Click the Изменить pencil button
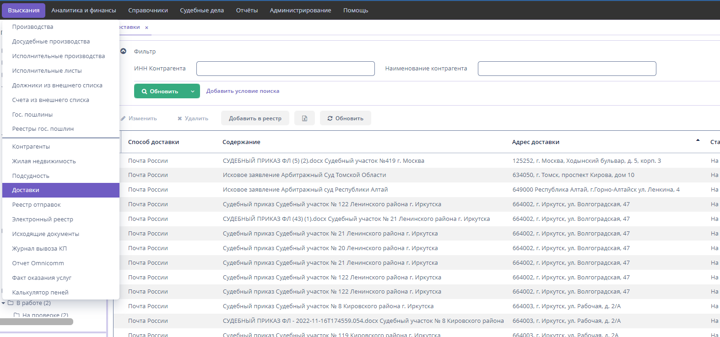The width and height of the screenshot is (720, 337). 139,118
